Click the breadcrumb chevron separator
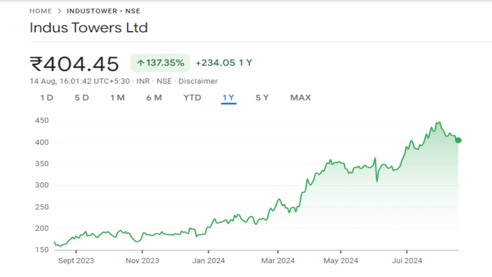 pos(59,11)
